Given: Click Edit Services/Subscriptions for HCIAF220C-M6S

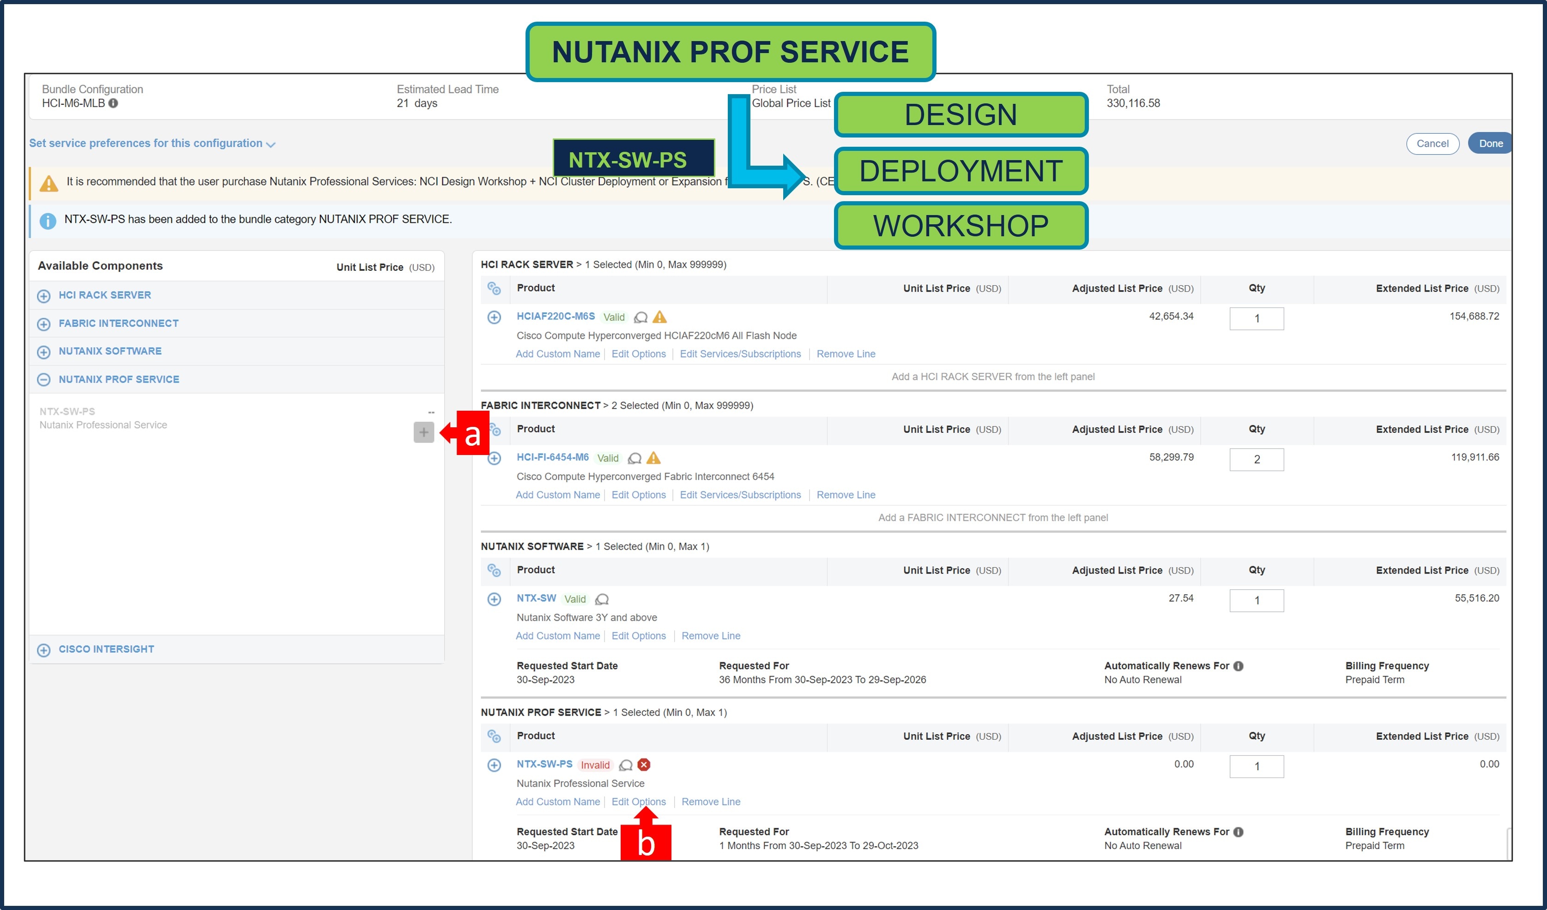Looking at the screenshot, I should [740, 354].
